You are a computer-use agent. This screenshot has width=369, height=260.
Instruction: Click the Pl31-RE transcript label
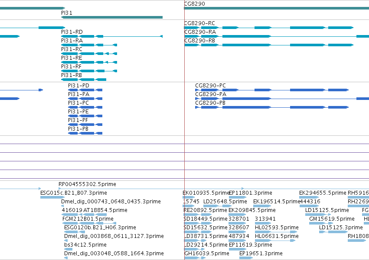[x=72, y=58]
